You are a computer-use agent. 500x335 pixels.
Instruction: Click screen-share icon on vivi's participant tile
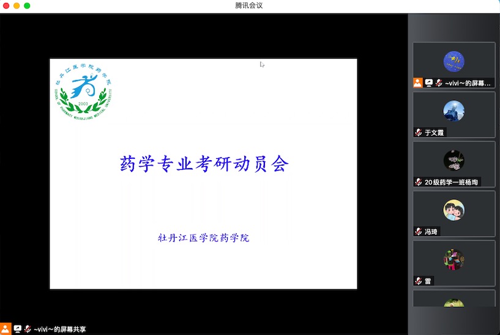click(428, 83)
